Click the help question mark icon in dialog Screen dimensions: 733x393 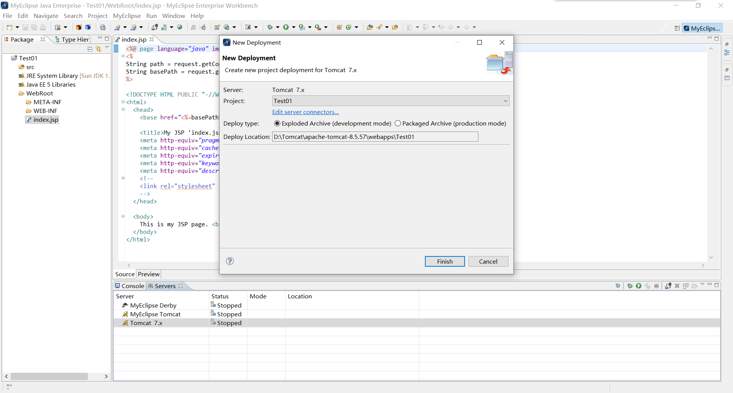point(230,261)
